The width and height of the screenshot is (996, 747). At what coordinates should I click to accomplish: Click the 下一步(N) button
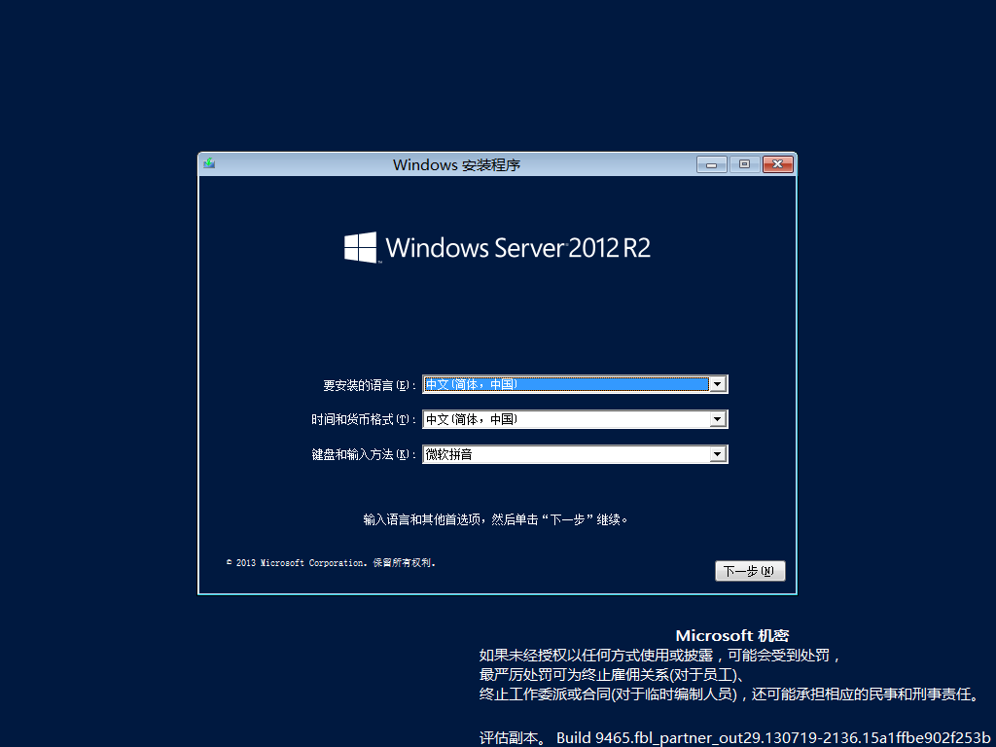tap(750, 571)
